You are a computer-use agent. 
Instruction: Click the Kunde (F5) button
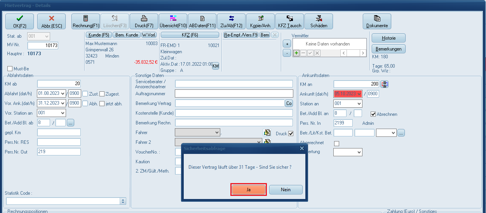[x=99, y=35]
